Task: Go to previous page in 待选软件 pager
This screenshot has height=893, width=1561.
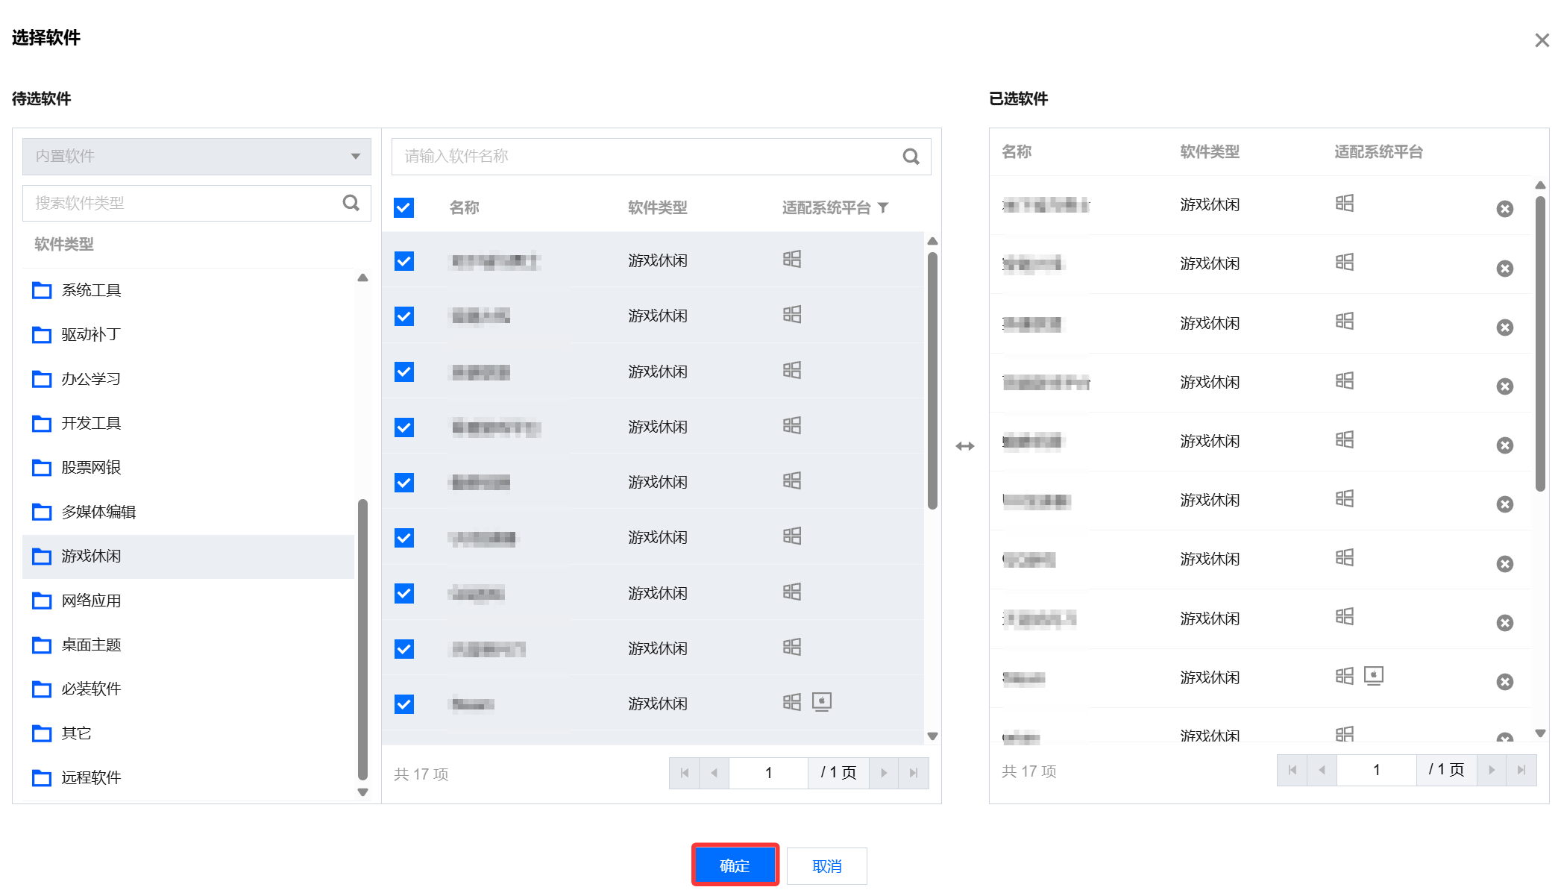Action: coord(714,773)
